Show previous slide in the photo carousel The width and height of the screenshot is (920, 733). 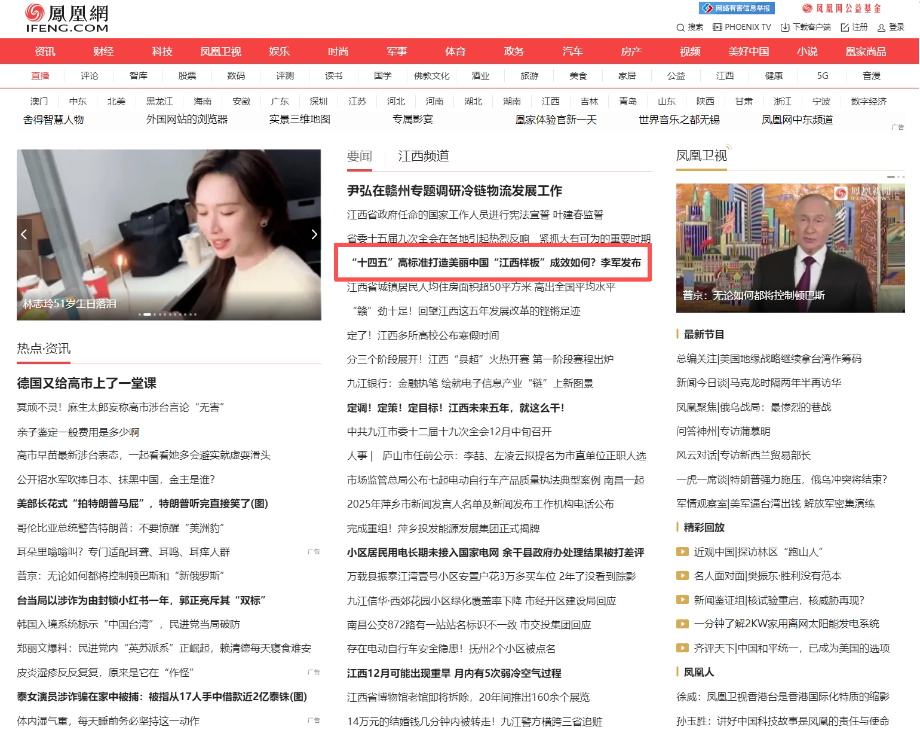pyautogui.click(x=24, y=234)
